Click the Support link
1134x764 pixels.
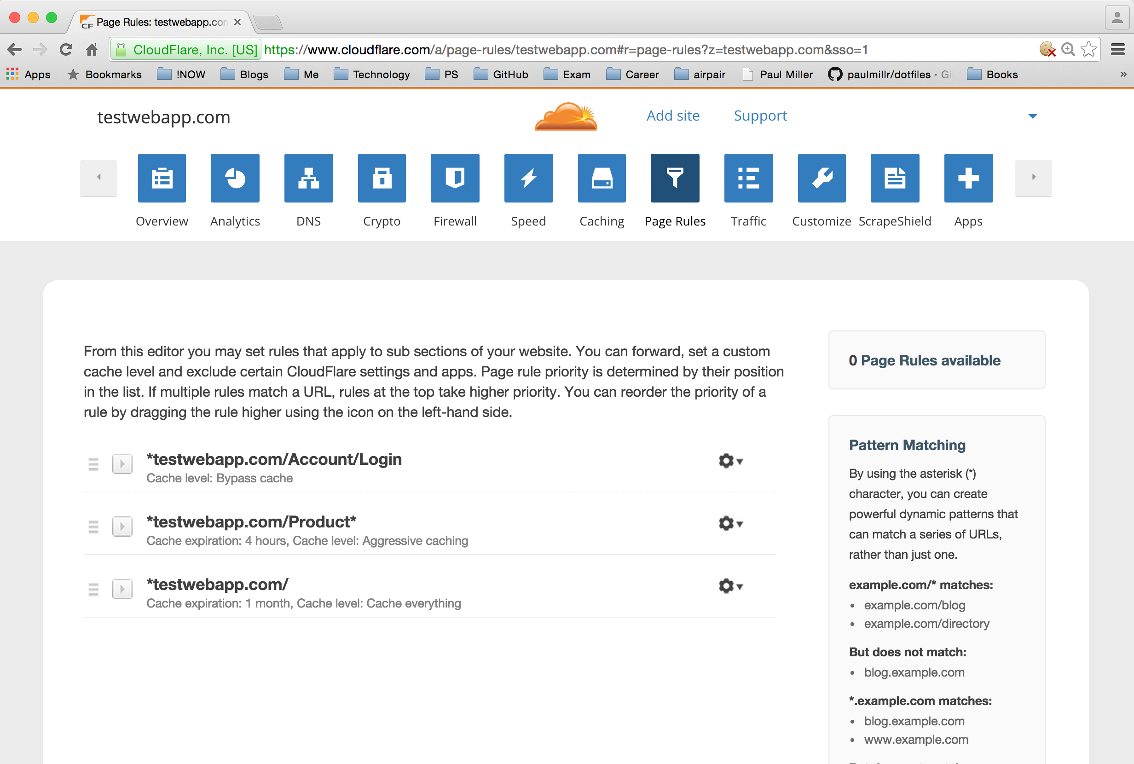(760, 116)
